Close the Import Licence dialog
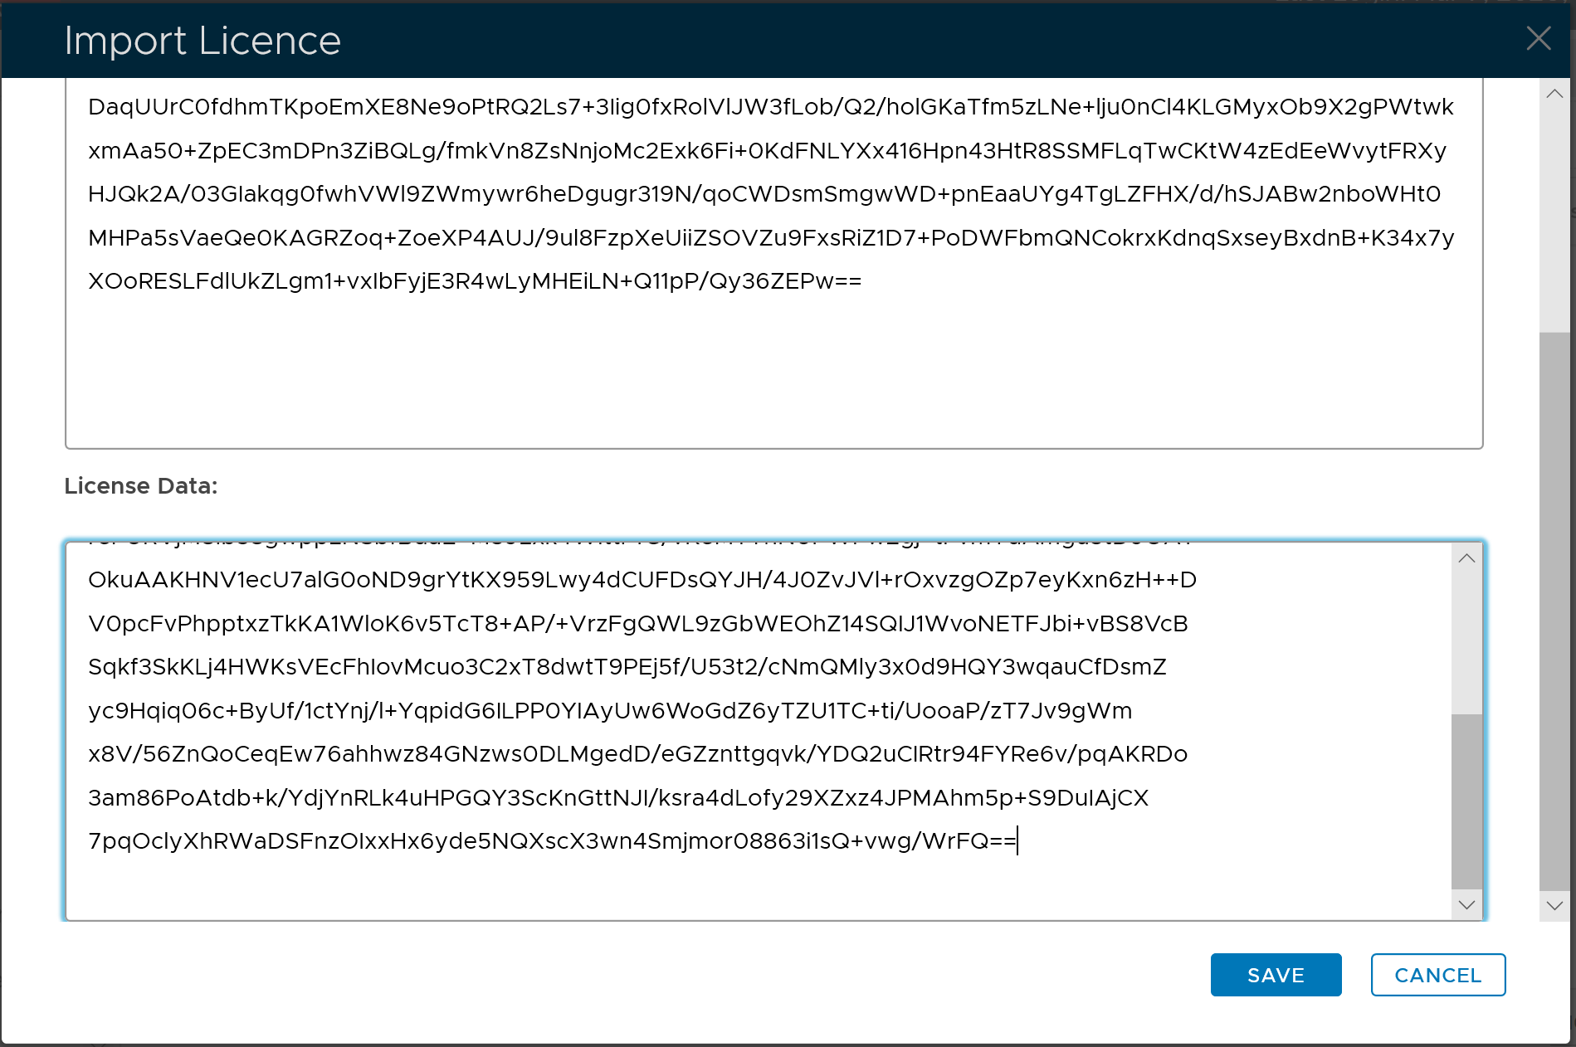The width and height of the screenshot is (1576, 1047). pyautogui.click(x=1538, y=39)
